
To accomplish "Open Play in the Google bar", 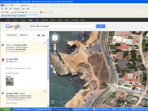I will 37,20.
